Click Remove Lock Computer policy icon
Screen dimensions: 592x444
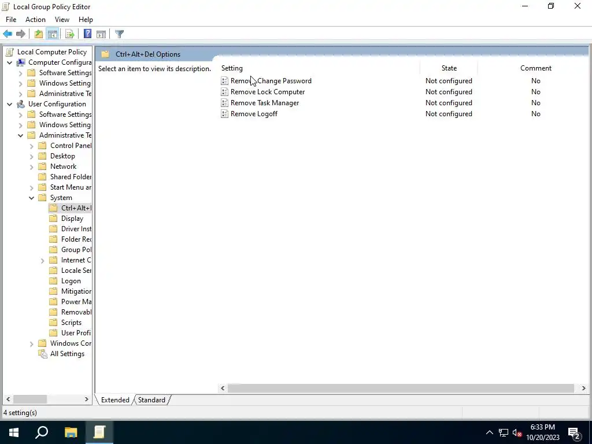[225, 92]
